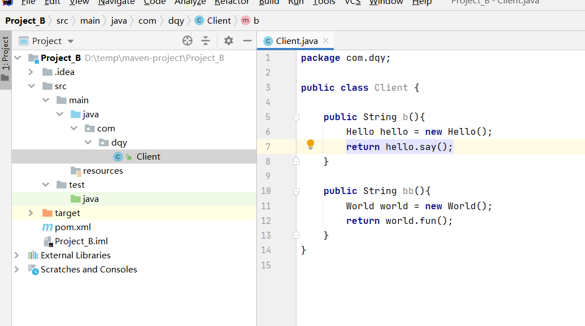Click the Project_B module folder icon

coord(33,58)
